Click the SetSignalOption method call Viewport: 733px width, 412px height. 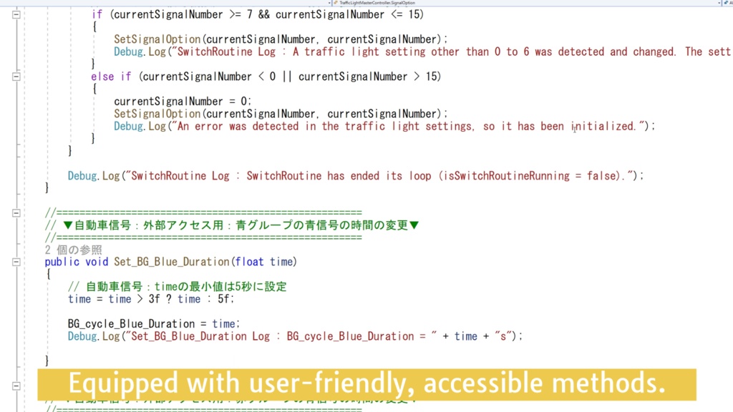point(150,39)
